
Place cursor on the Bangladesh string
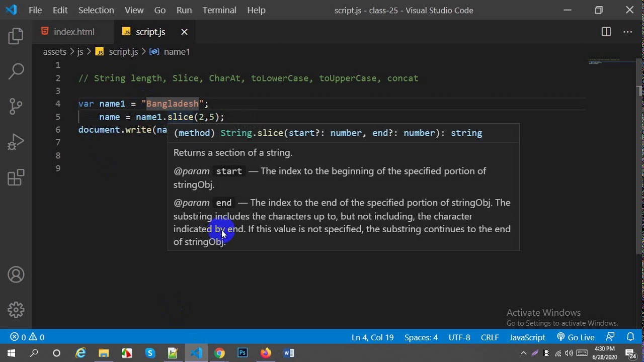coord(172,104)
